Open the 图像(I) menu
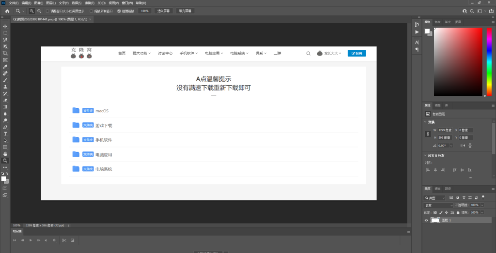496x253 pixels. 39,3
